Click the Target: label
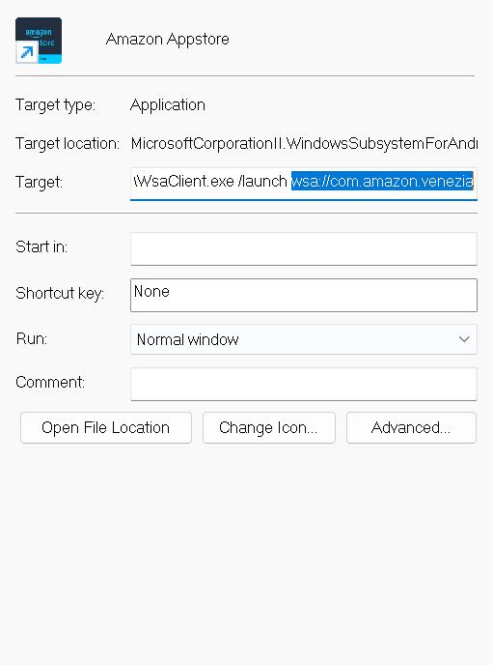This screenshot has height=665, width=493. click(x=39, y=183)
